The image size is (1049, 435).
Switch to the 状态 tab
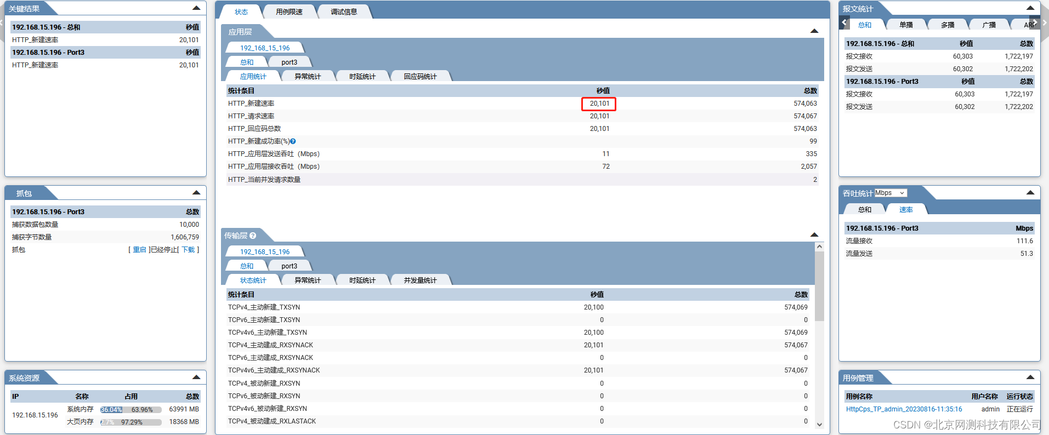point(241,12)
